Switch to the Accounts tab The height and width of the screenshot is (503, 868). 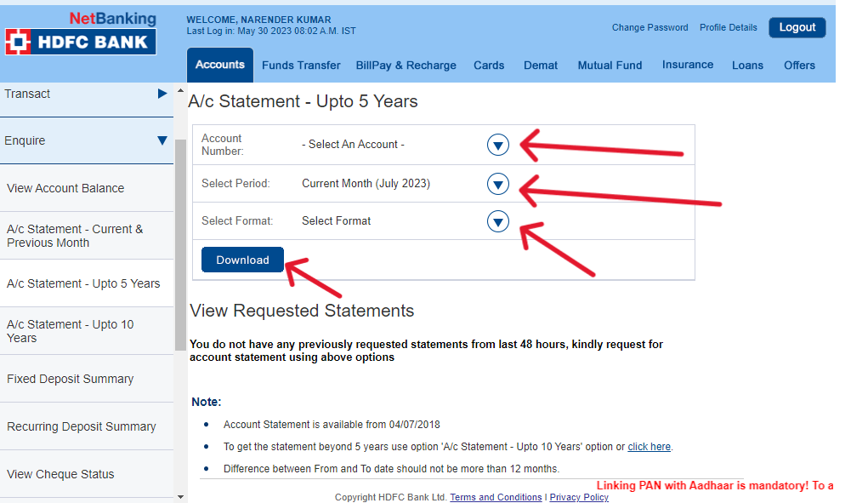(220, 65)
